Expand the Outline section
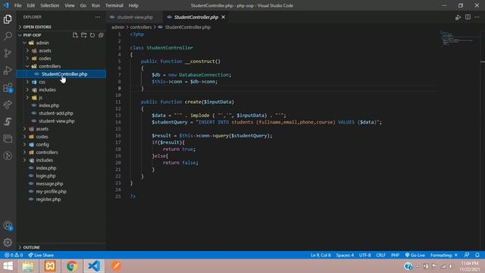The height and width of the screenshot is (273, 485). click(x=31, y=247)
